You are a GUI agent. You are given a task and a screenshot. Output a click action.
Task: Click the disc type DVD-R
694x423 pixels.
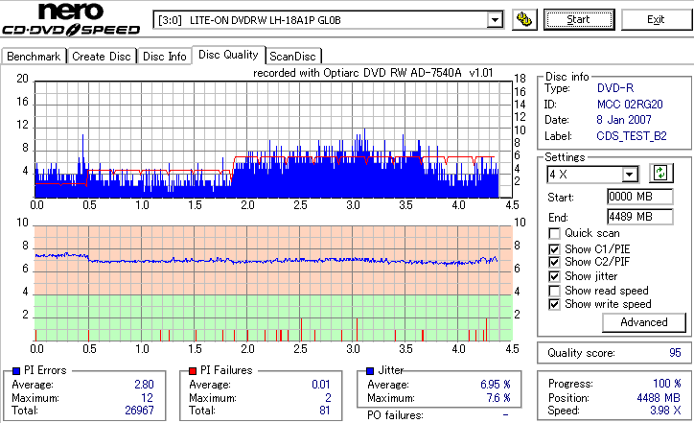click(x=615, y=88)
